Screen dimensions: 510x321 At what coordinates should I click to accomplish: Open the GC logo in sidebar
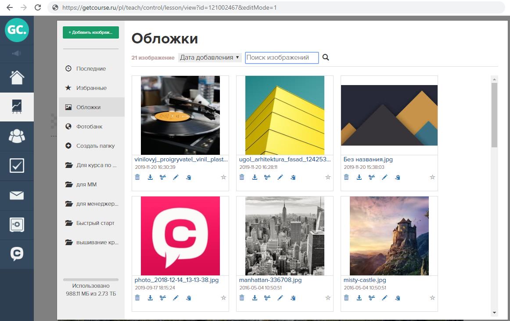17,30
